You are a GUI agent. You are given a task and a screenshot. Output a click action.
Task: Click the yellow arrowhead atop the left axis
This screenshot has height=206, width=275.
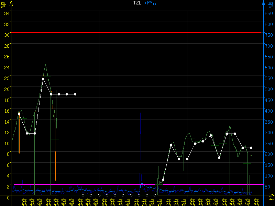tap(11, 3)
